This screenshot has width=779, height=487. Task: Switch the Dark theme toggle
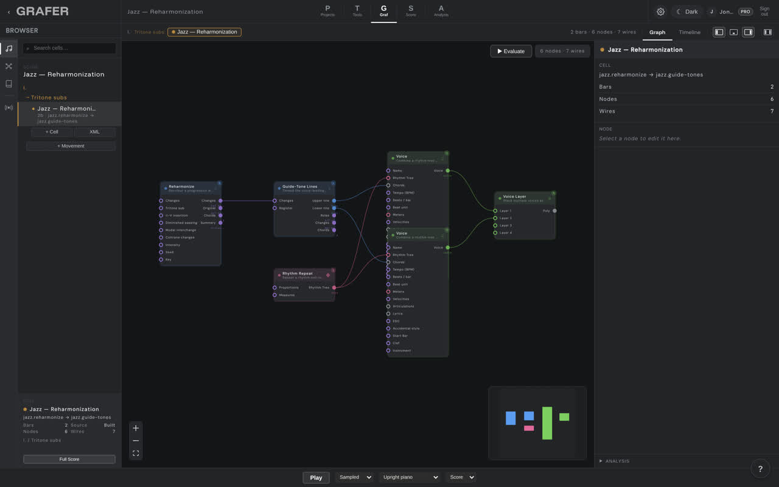tap(687, 12)
